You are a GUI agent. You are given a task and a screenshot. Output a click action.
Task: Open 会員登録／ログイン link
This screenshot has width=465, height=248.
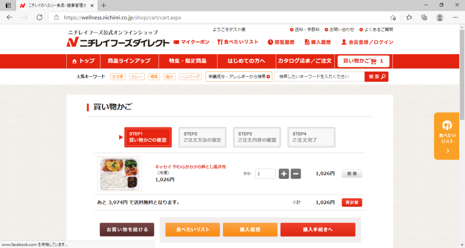click(367, 42)
